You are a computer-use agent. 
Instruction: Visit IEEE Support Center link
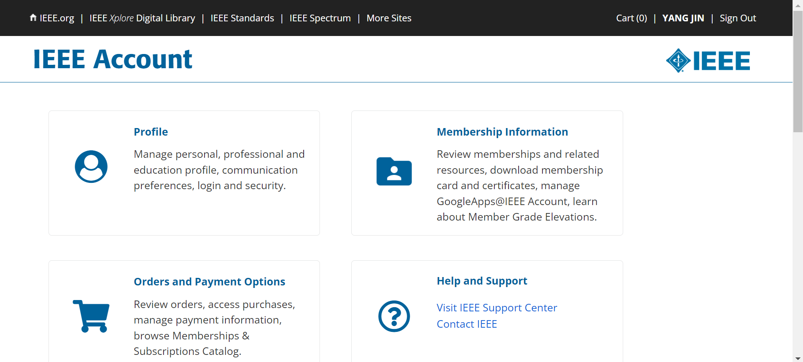[497, 308]
